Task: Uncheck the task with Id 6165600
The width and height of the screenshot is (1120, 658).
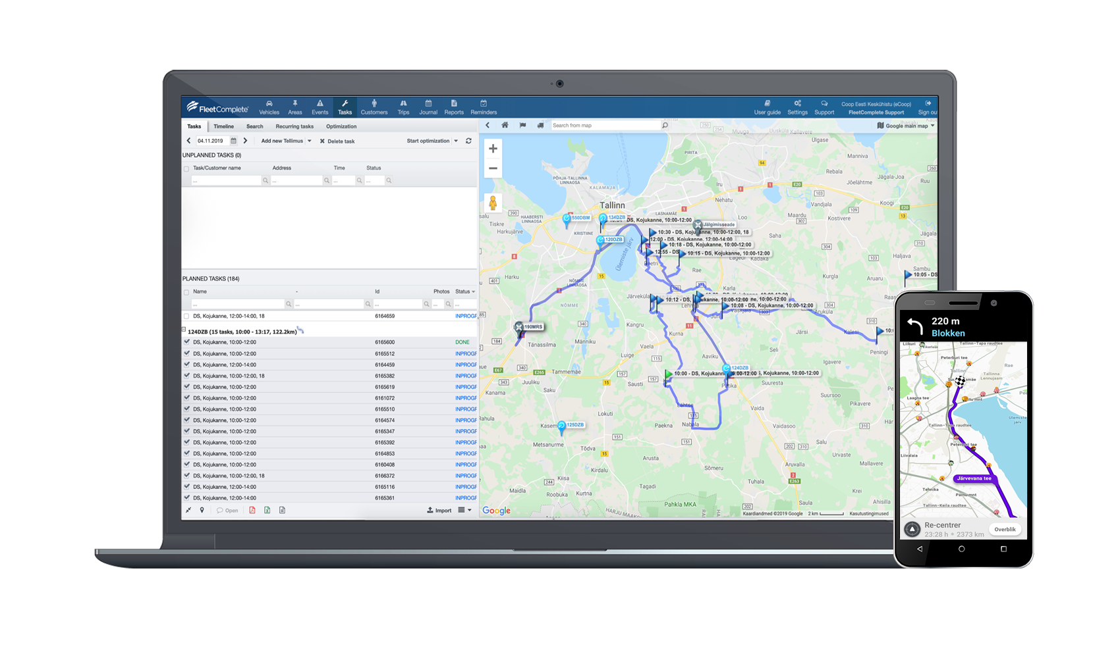Action: 186,342
